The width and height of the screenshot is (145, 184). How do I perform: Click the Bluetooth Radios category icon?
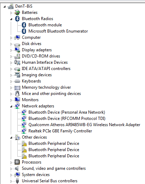click(17, 19)
